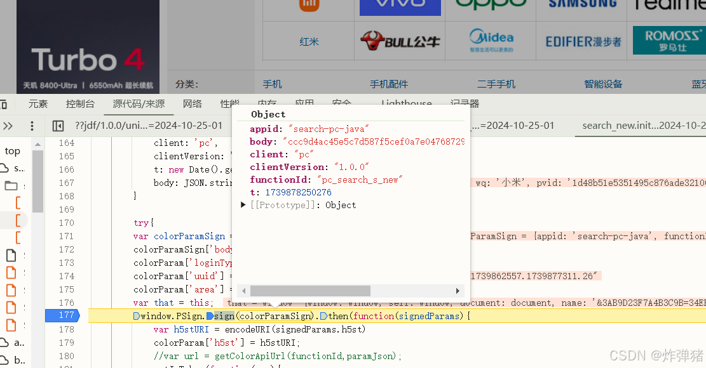Image resolution: width=706 pixels, height=368 pixels.
Task: Select the SAMSUNG brand logo
Action: point(583,4)
